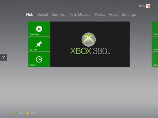Click the Niarys gamertag name

pyautogui.click(x=142, y=6)
